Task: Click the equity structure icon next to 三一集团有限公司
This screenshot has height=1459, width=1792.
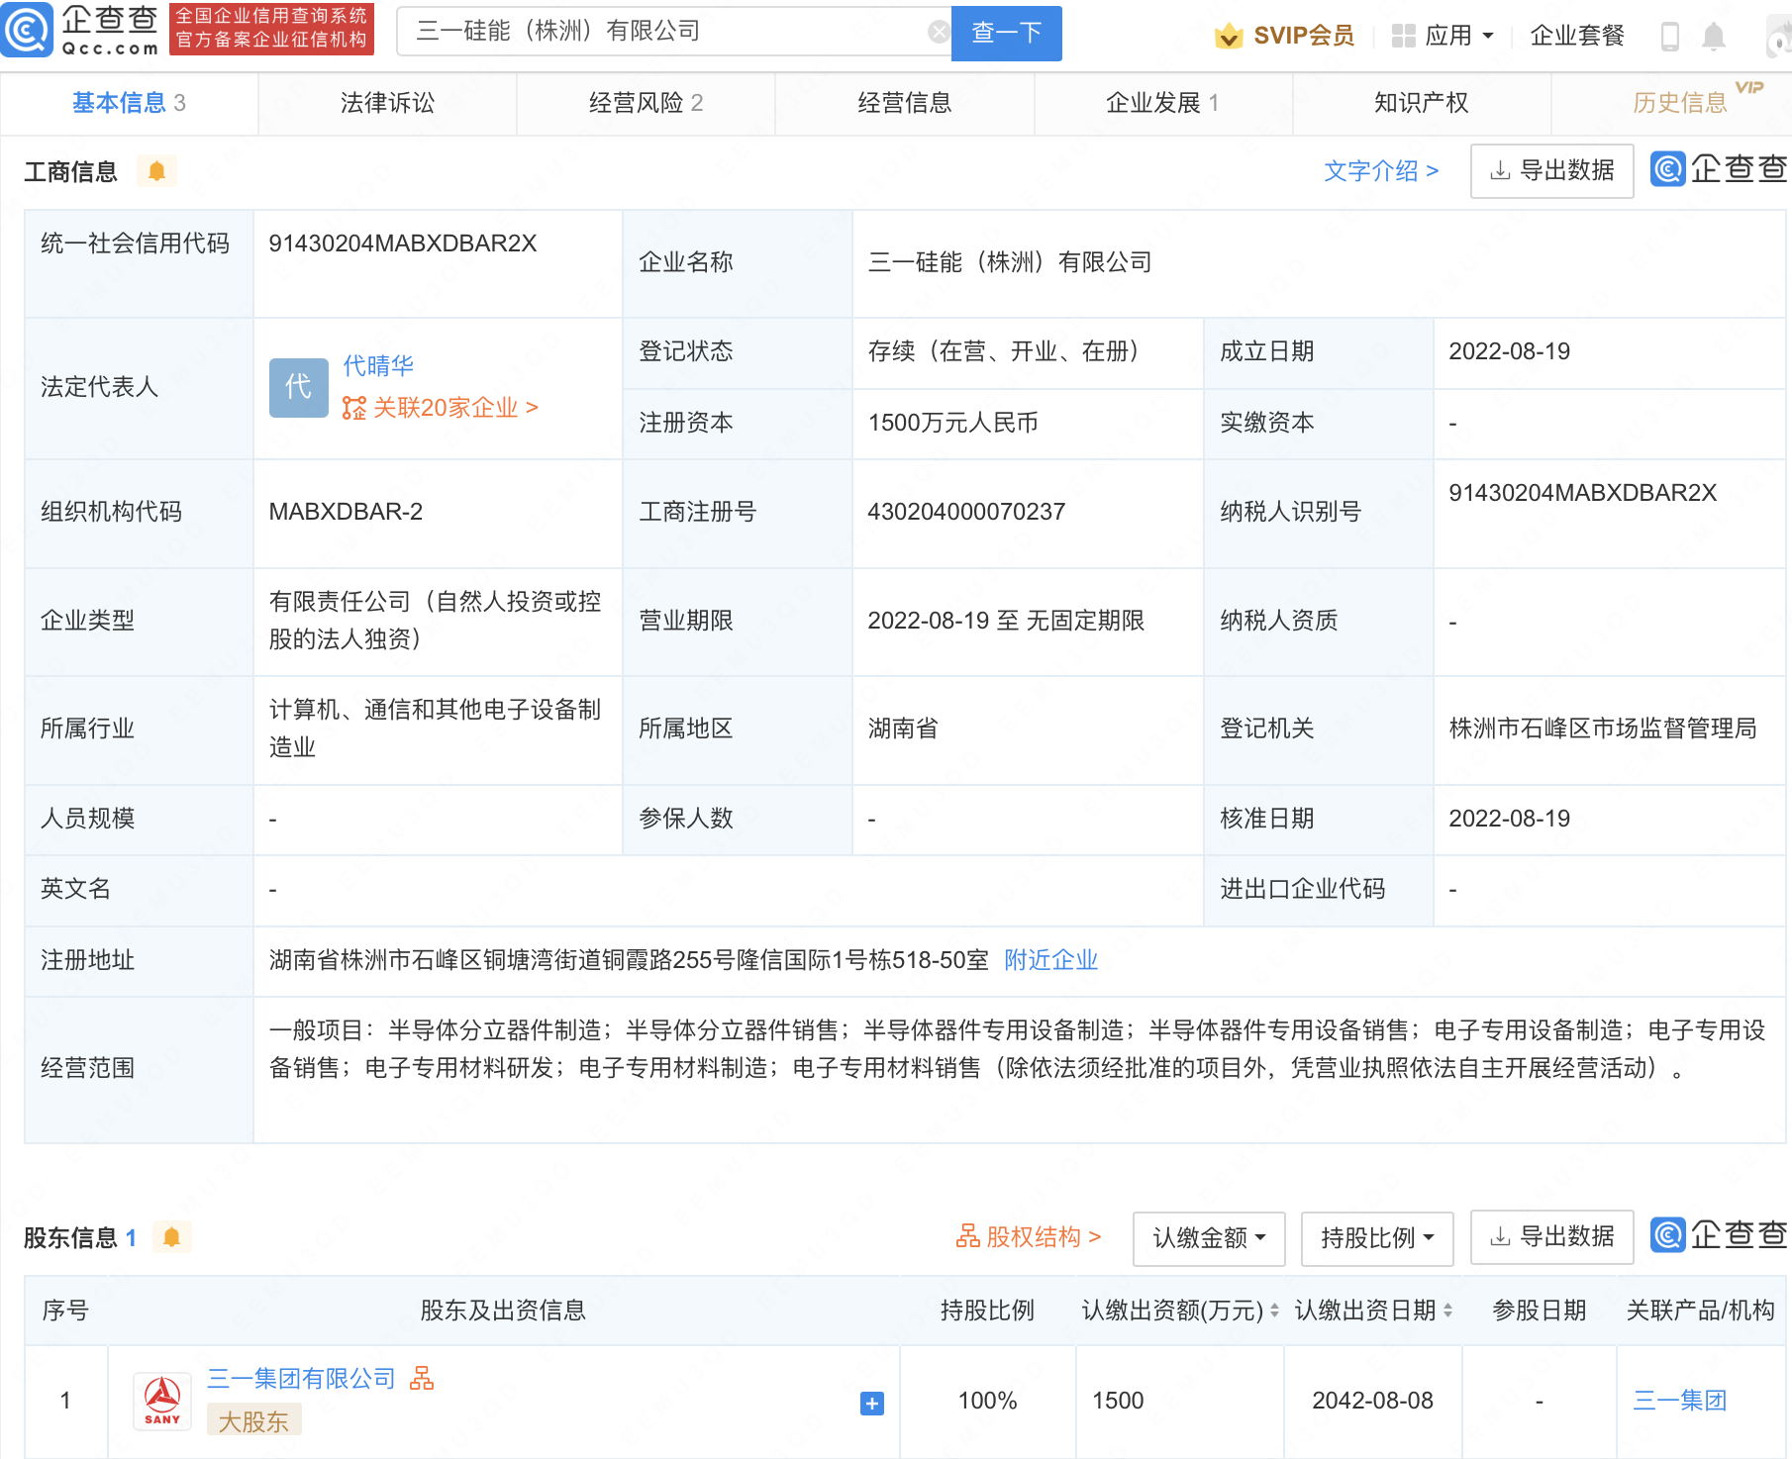Action: tap(423, 1378)
